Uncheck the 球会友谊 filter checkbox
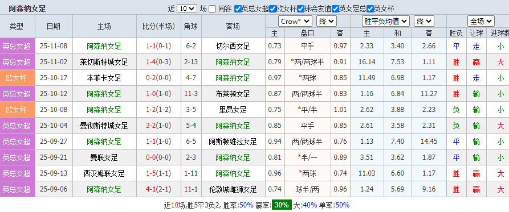 (x=300, y=9)
